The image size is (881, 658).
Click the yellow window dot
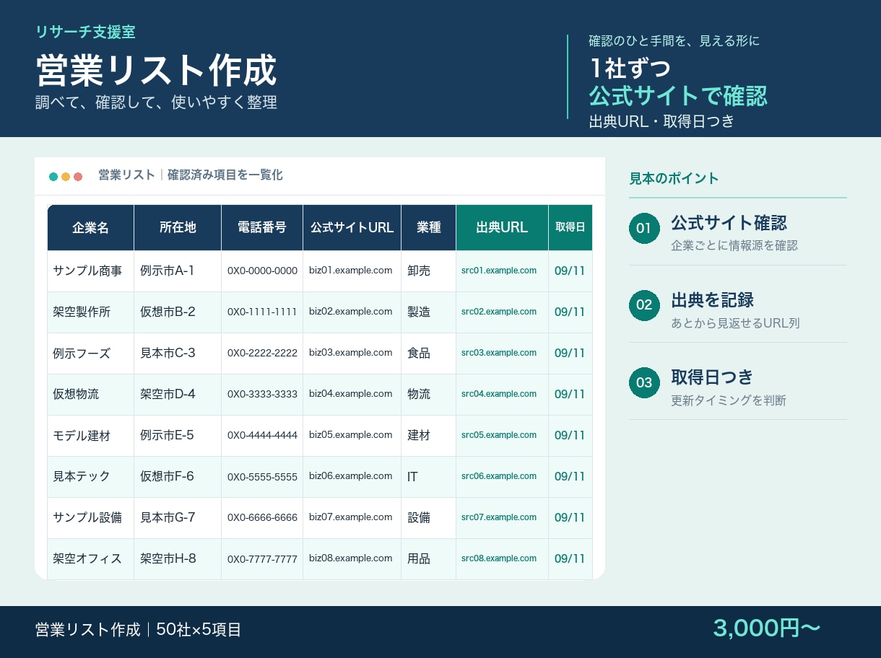coord(66,177)
